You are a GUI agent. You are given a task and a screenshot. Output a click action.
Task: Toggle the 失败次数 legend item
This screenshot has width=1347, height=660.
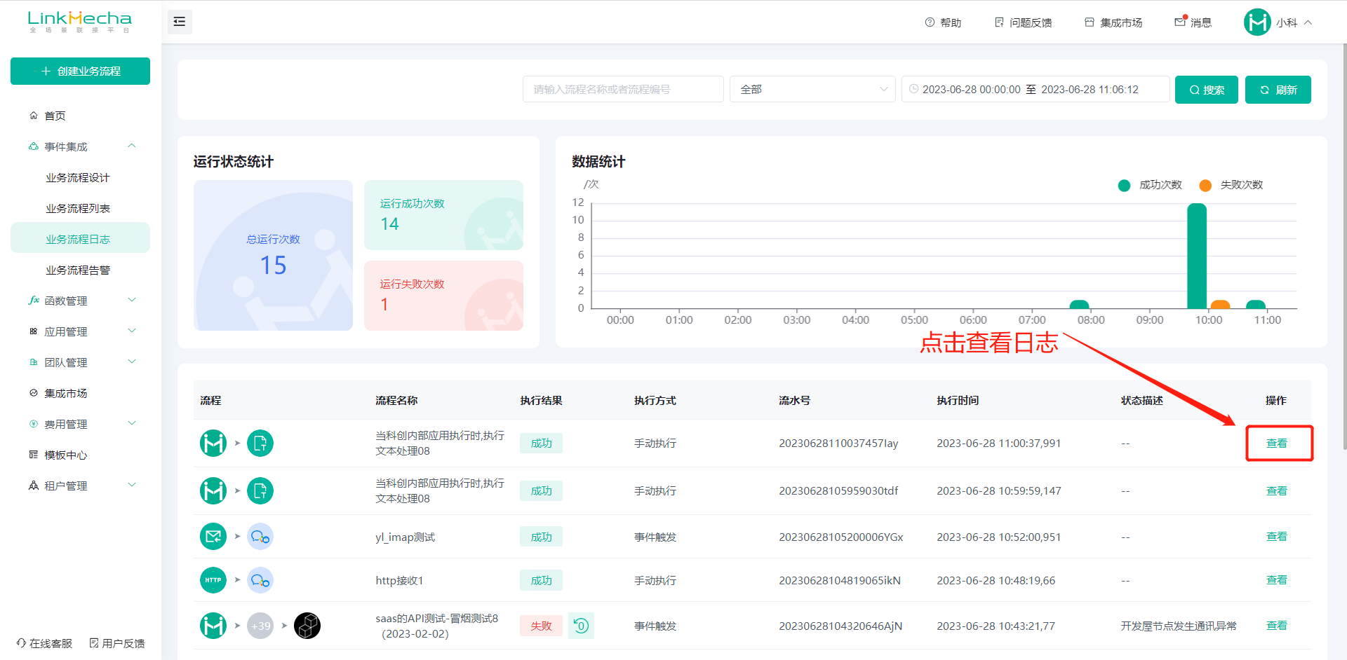tap(1231, 185)
